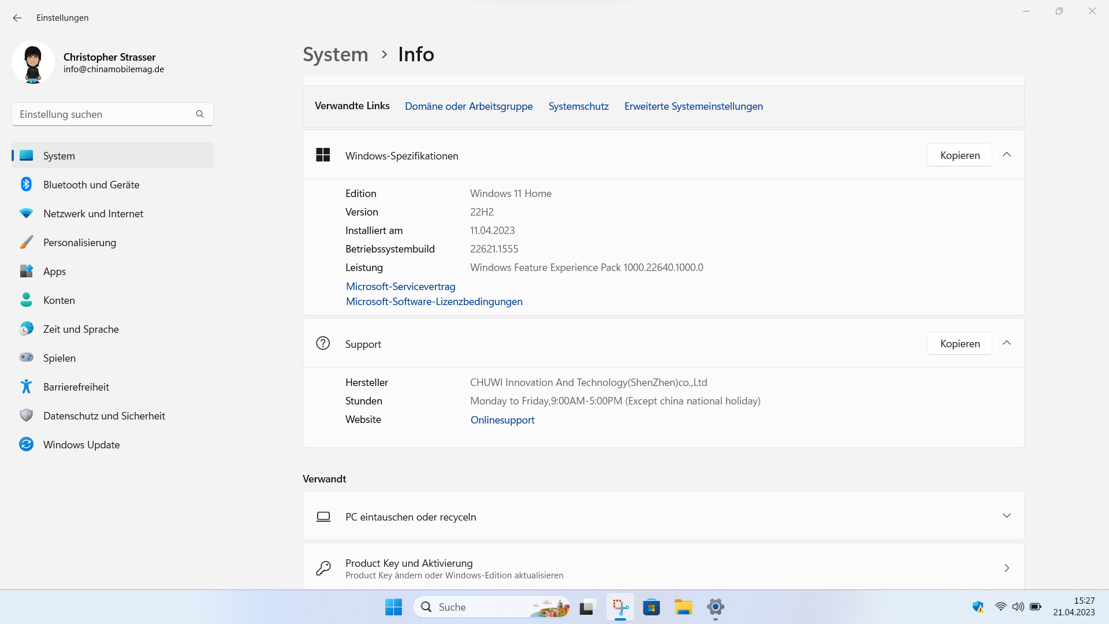Viewport: 1109px width, 624px height.
Task: Click the Support question mark icon
Action: point(323,343)
